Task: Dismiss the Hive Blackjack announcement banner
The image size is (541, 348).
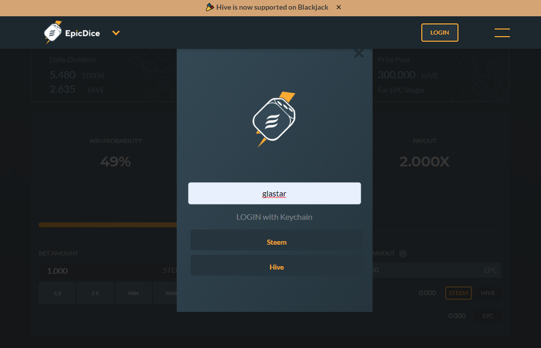Action: 338,7
